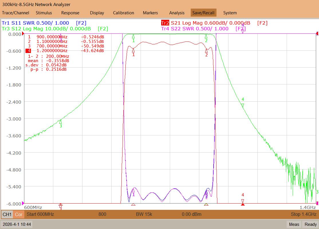319x229 pixels.
Task: Open the Analysis menu
Action: (177, 13)
